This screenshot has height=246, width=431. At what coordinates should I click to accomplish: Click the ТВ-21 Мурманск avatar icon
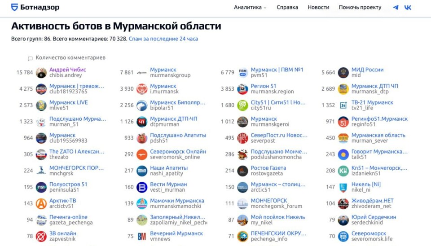(343, 105)
